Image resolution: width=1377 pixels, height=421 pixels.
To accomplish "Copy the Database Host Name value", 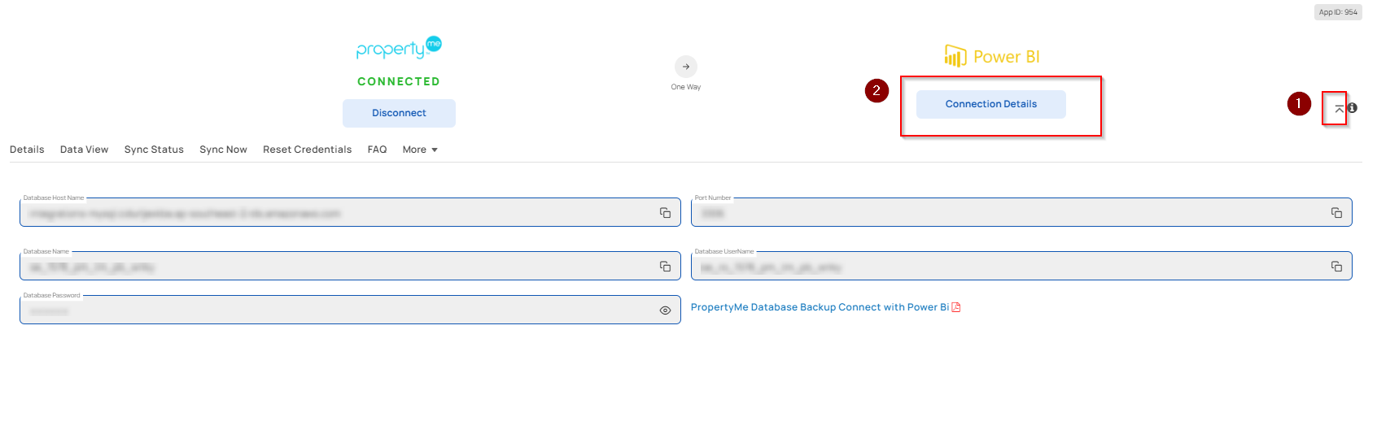I will [665, 213].
